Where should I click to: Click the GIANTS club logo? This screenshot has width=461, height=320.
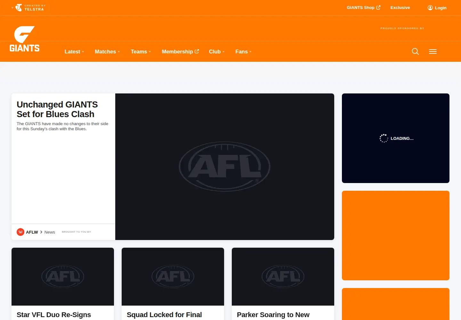[x=24, y=39]
